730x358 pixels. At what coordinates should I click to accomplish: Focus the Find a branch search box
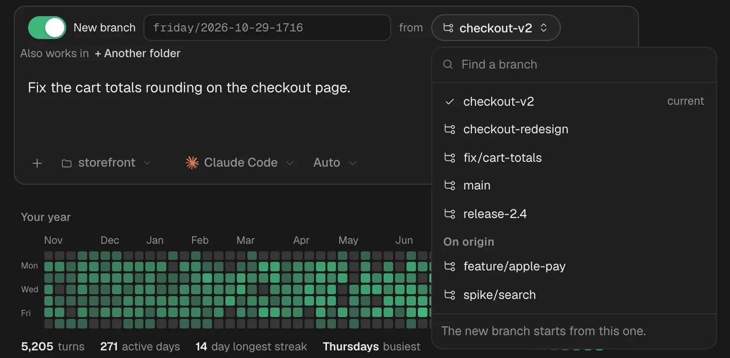point(574,64)
